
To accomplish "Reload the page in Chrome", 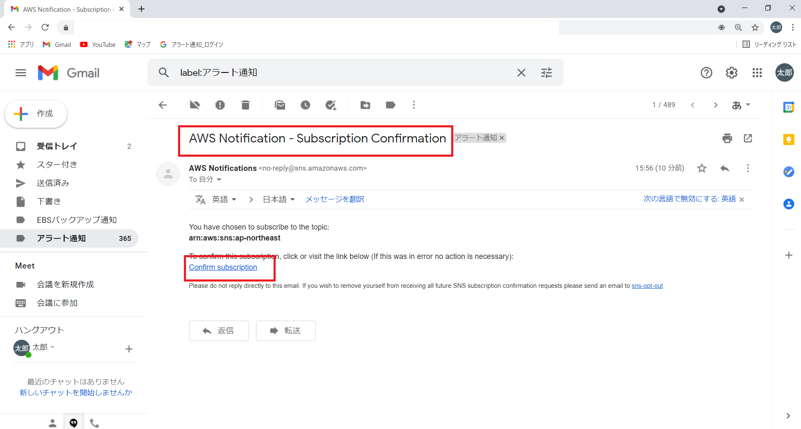I will click(45, 27).
